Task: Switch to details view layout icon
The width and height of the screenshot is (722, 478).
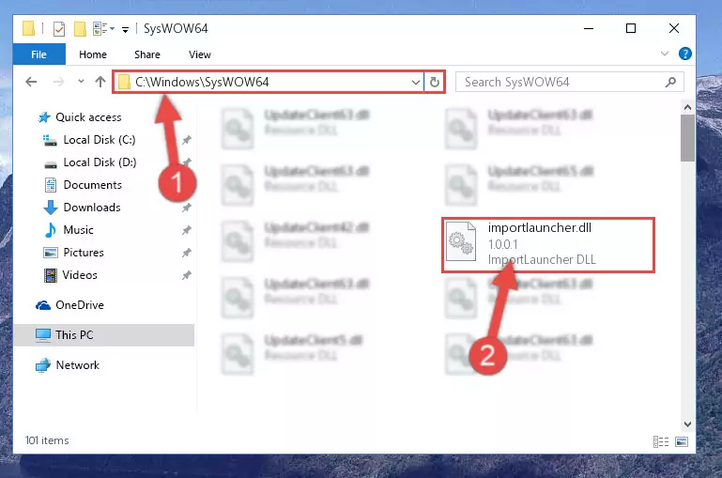Action: [661, 442]
